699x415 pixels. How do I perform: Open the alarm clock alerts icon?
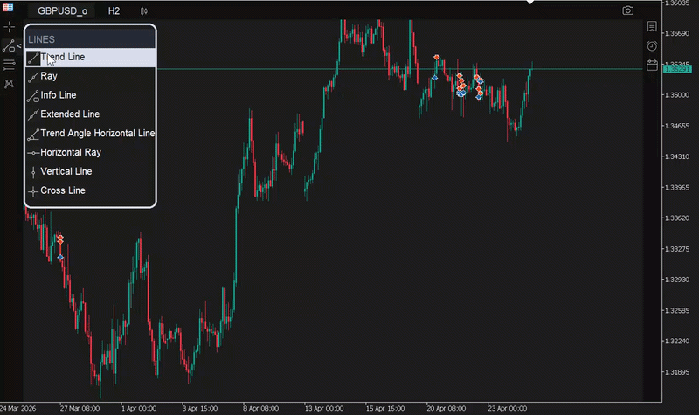(652, 46)
